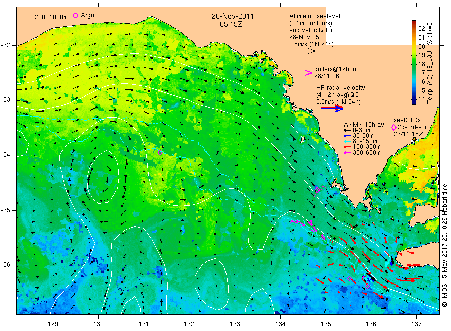Select the red-blue HF radar velocity arrow

[332, 108]
